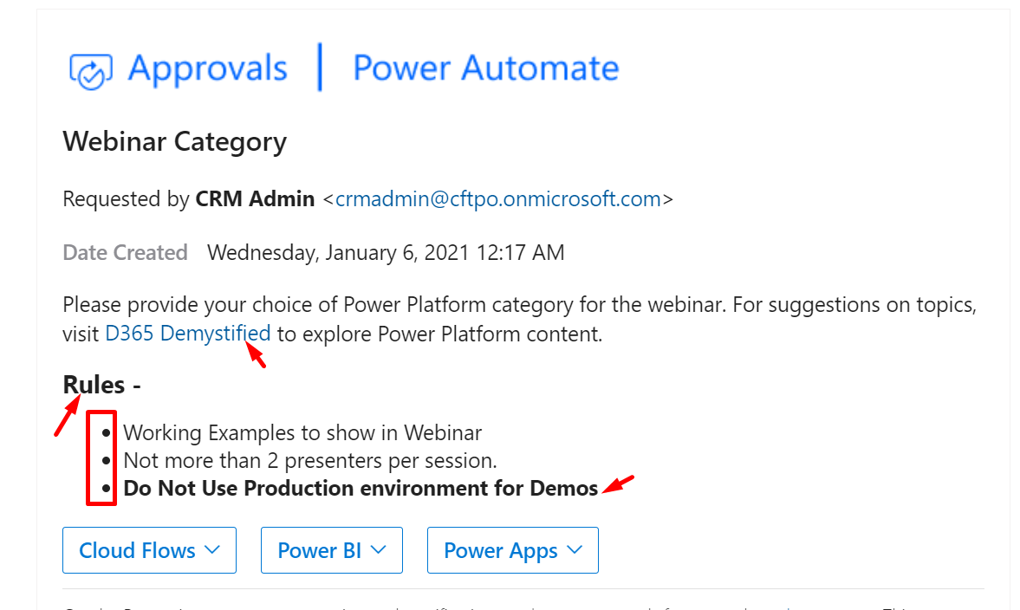Viewport: 1020px width, 610px height.
Task: Click the Power Automate header text
Action: (x=486, y=68)
